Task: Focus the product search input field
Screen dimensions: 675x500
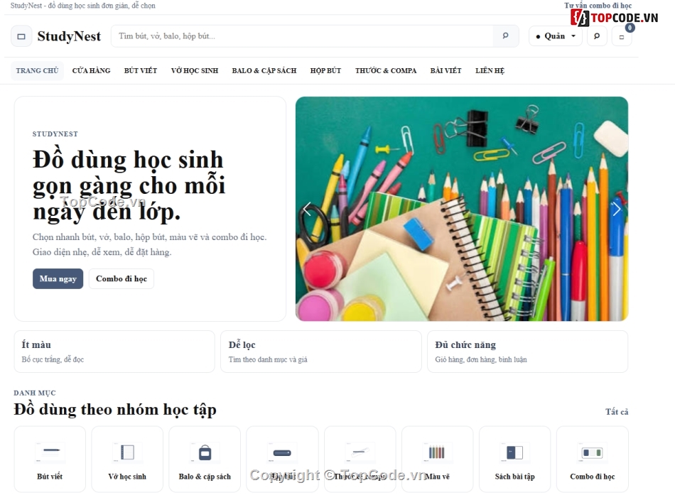Action: (302, 36)
